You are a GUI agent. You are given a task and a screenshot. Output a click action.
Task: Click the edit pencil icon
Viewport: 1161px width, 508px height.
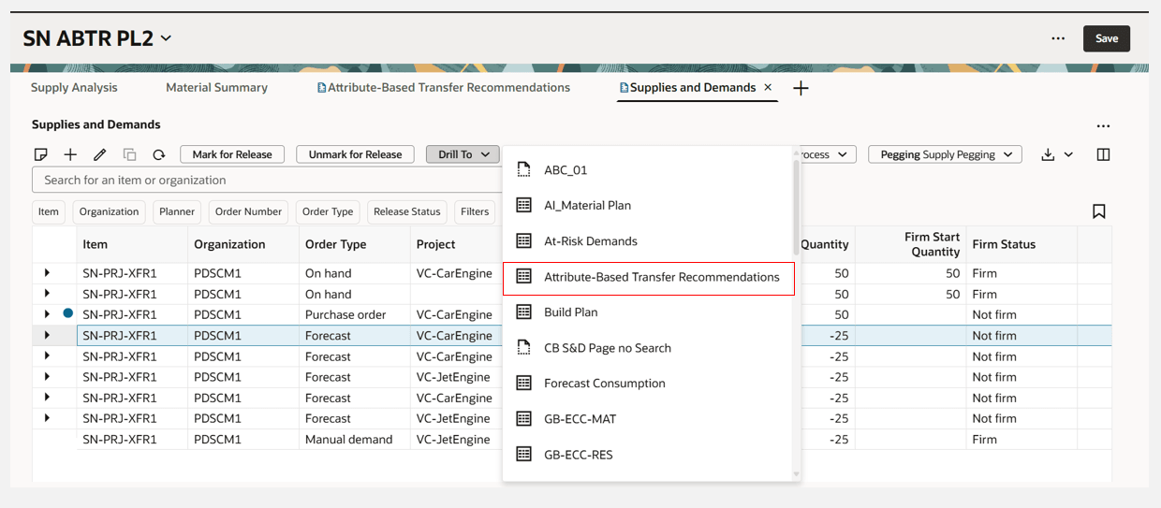tap(99, 154)
